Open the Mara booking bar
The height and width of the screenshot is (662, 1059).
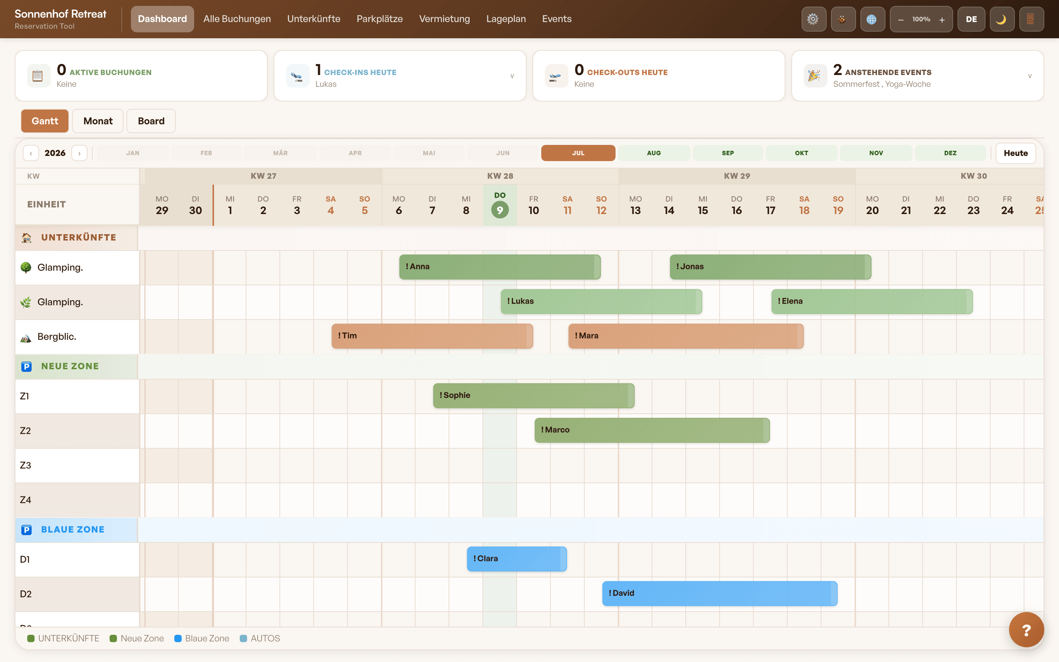[x=686, y=336]
